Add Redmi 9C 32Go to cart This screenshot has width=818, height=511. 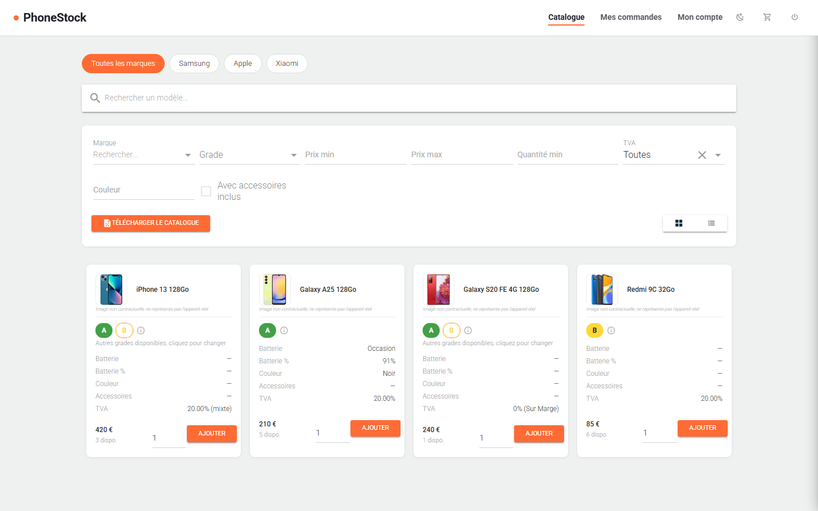click(703, 428)
